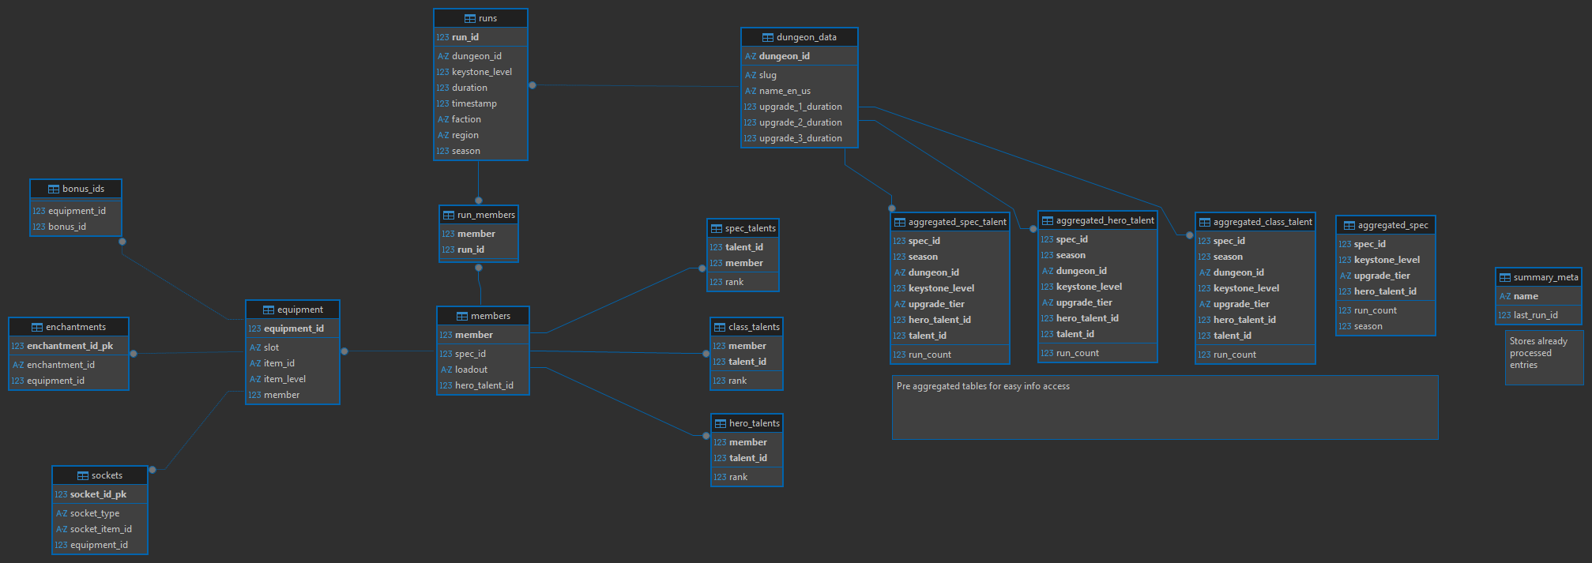This screenshot has width=1592, height=563.
Task: Select equipment_id column in bonus_ids table
Action: (76, 211)
